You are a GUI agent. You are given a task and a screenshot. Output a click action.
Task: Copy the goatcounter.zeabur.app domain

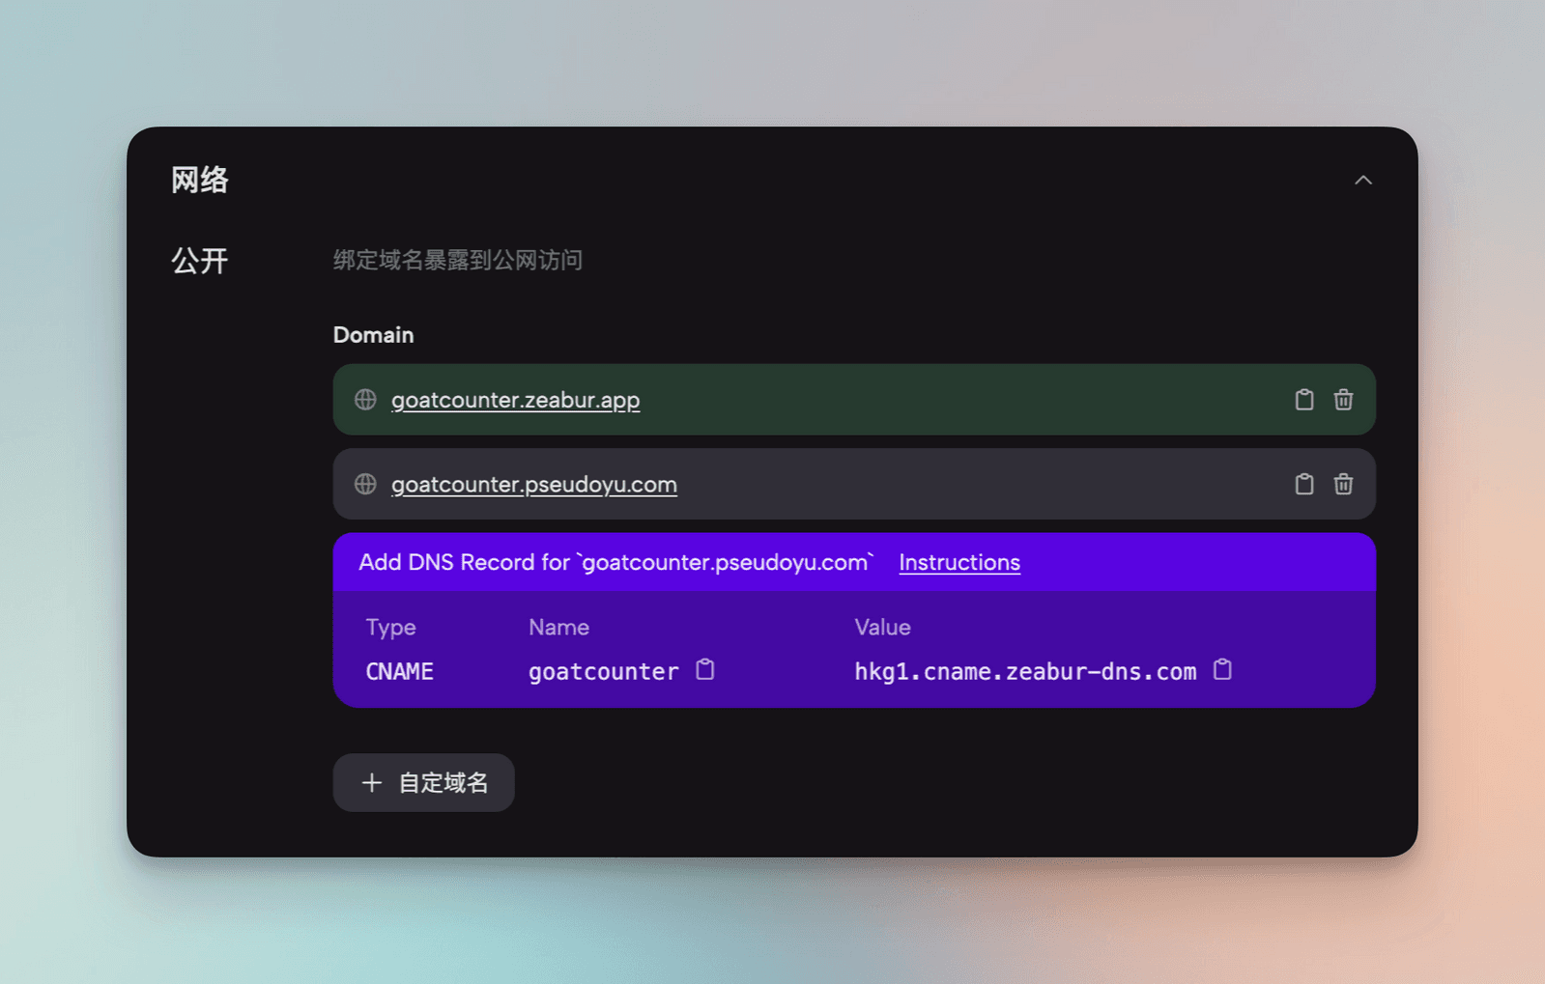point(1304,399)
